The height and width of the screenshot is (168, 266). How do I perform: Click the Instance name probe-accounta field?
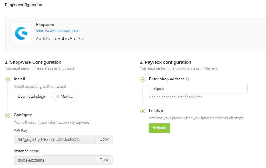(x=55, y=160)
